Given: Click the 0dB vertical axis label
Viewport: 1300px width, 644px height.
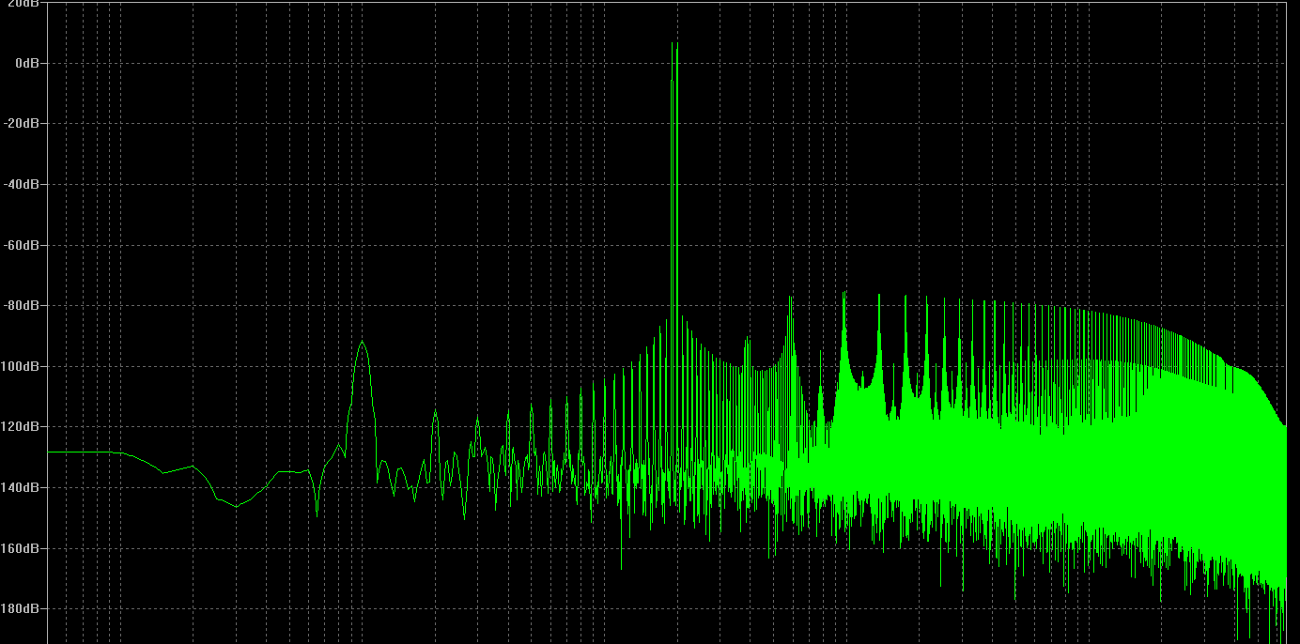Looking at the screenshot, I should 25,63.
